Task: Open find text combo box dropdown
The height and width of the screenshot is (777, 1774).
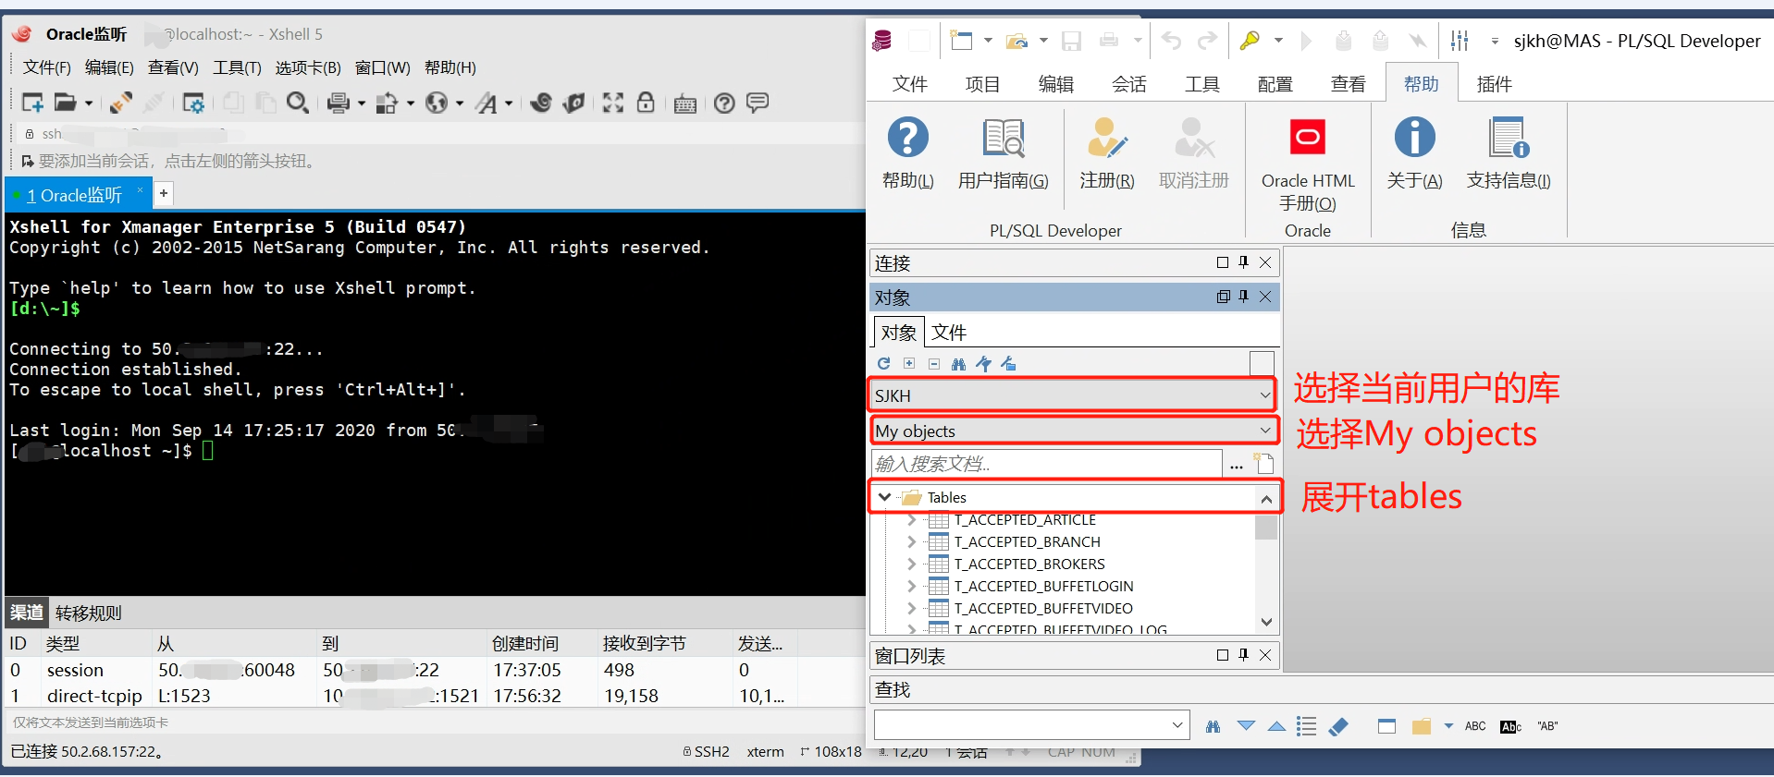Action: [1177, 725]
